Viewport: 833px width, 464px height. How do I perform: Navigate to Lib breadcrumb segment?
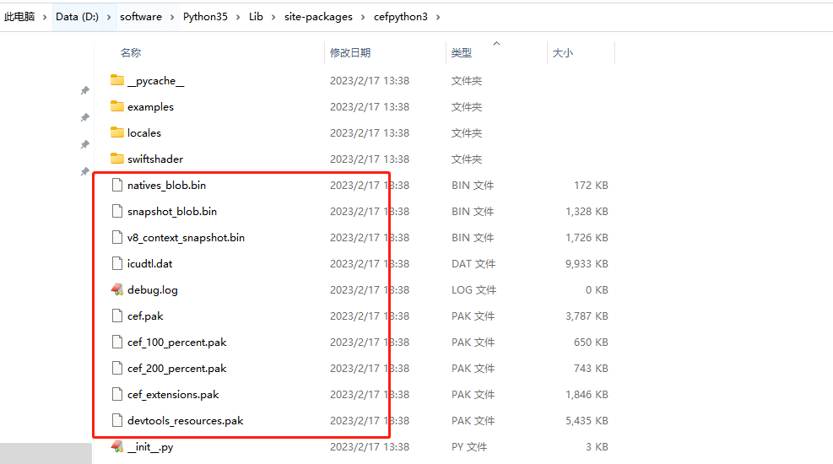coord(256,17)
